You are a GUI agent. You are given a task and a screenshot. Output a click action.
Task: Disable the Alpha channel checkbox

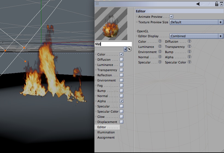122,101
